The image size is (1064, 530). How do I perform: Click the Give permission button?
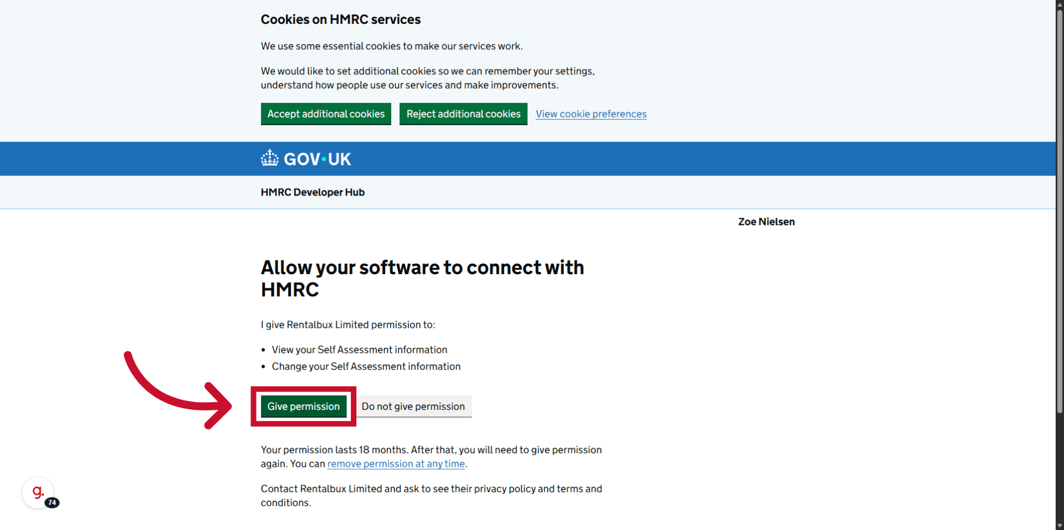(x=304, y=406)
